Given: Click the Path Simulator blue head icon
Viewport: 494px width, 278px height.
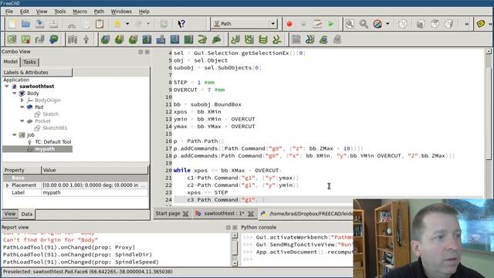Looking at the screenshot, I should (x=53, y=39).
